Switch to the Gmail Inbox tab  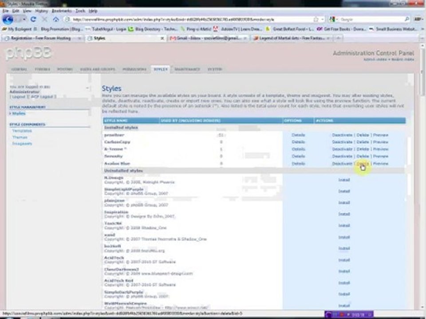[x=208, y=38]
